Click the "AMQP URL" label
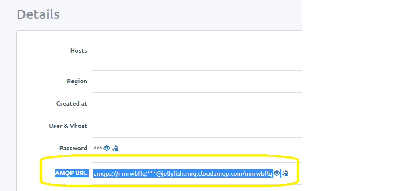 (71, 173)
